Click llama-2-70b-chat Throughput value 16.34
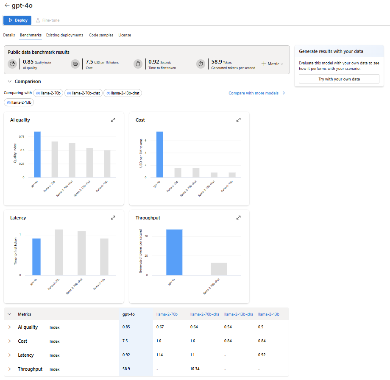 pos(195,369)
